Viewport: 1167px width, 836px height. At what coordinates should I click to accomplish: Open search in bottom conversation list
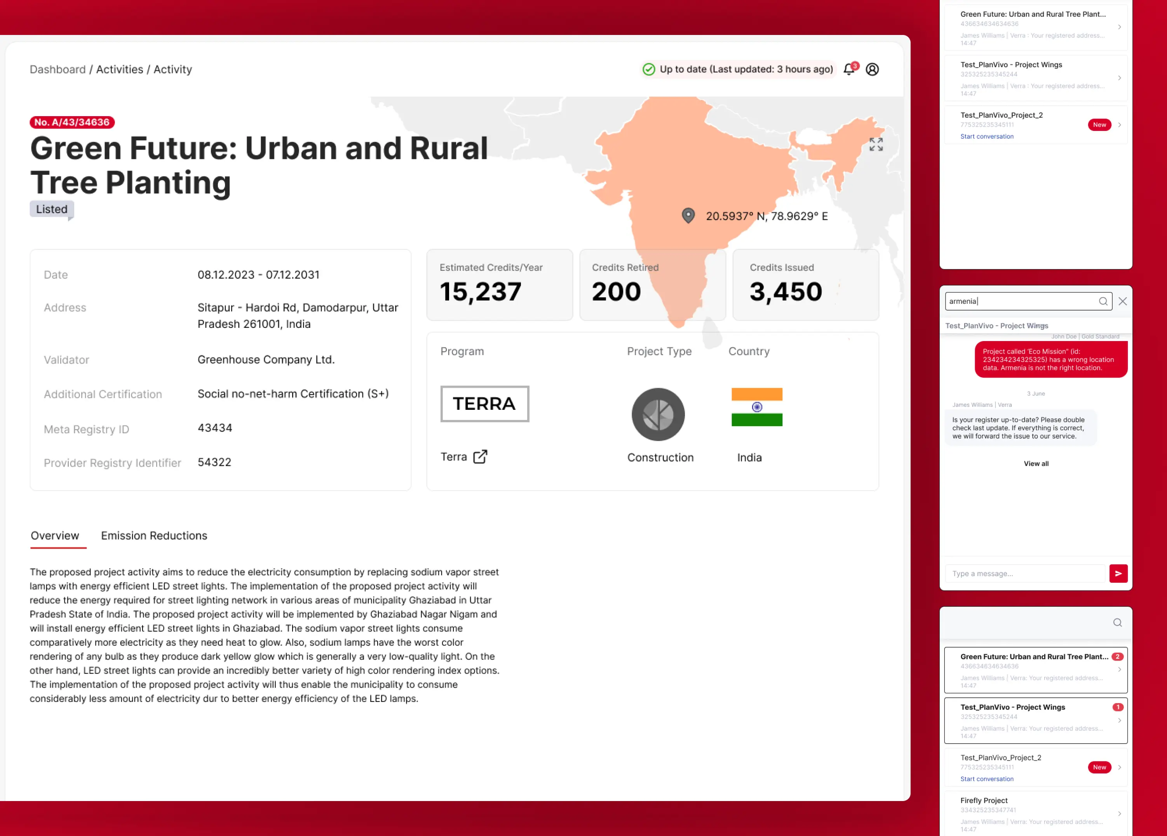1117,622
